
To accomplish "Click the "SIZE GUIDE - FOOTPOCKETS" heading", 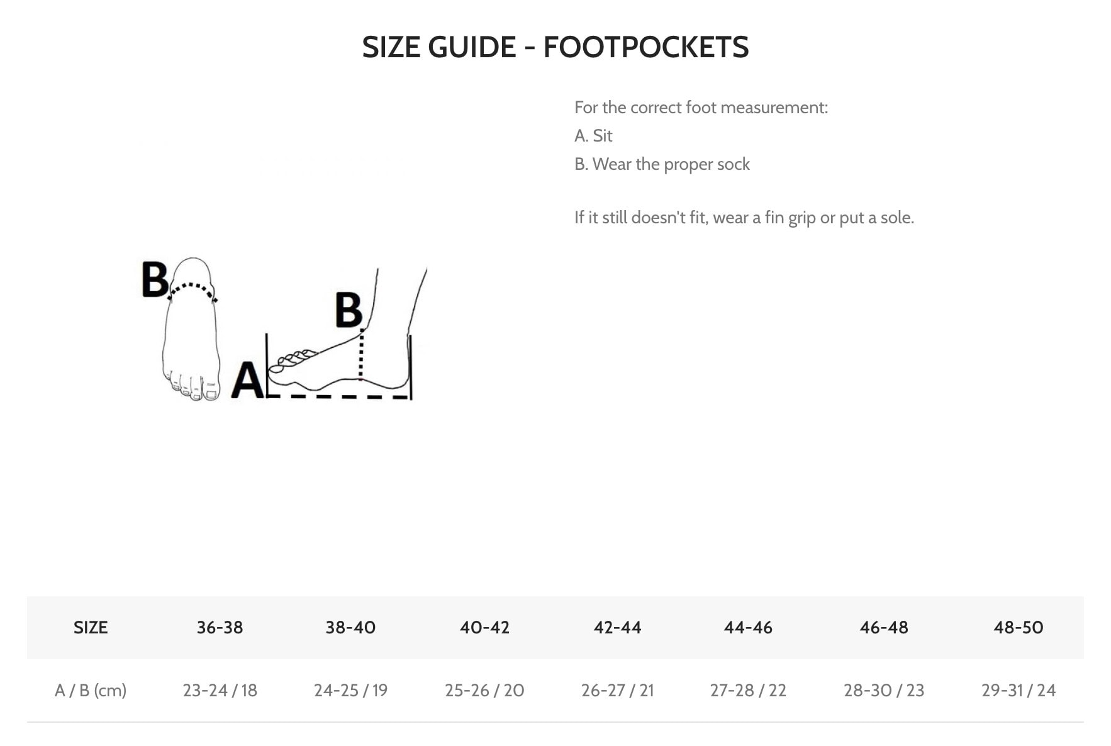I will click(x=555, y=47).
